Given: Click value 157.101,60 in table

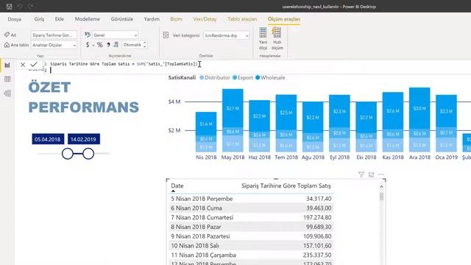Looking at the screenshot, I should click(x=317, y=245).
